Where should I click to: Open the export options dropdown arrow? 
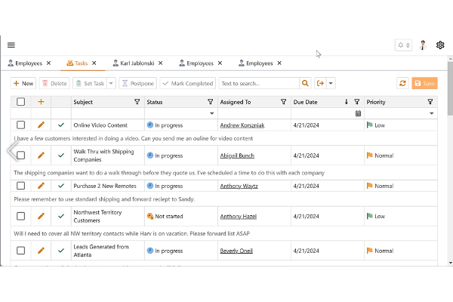(x=331, y=83)
